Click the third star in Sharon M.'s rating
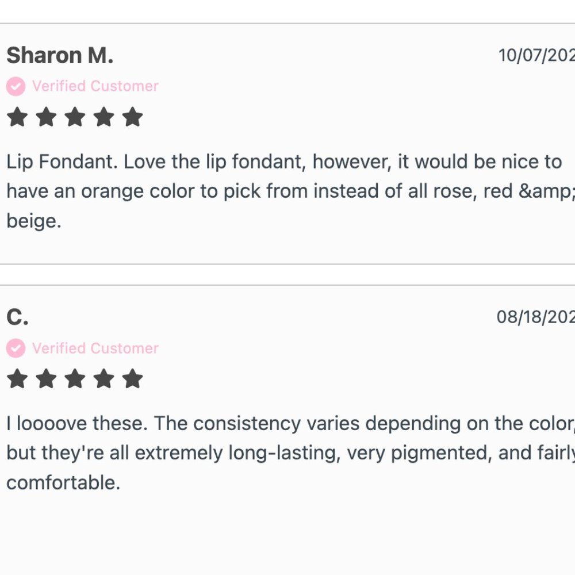 point(75,117)
